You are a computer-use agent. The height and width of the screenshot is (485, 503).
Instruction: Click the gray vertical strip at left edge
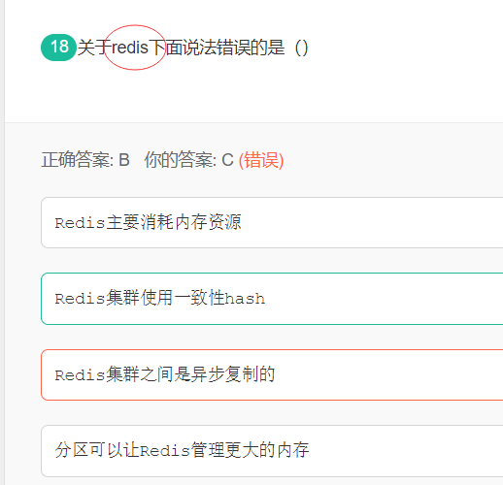2,242
